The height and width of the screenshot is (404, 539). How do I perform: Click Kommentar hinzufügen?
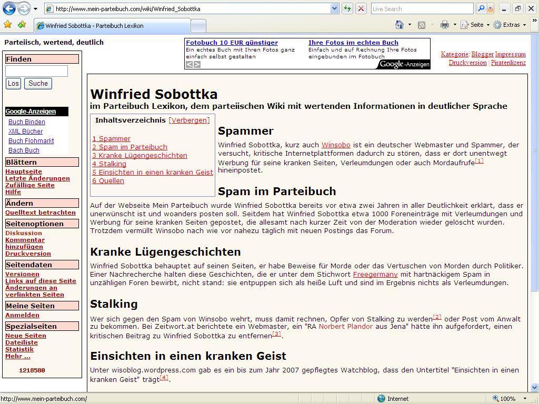[25, 243]
